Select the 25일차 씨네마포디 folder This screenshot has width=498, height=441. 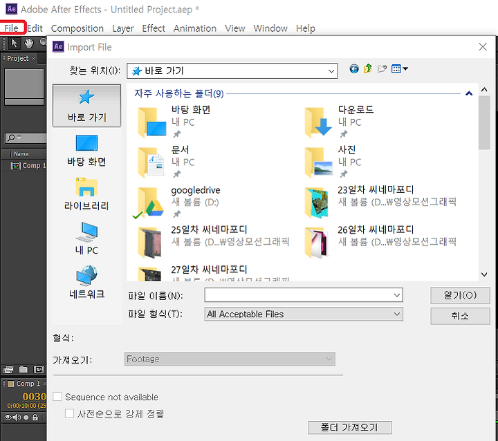click(214, 242)
